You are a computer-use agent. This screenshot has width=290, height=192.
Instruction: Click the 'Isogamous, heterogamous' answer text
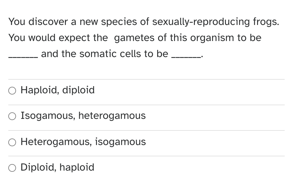(83, 116)
